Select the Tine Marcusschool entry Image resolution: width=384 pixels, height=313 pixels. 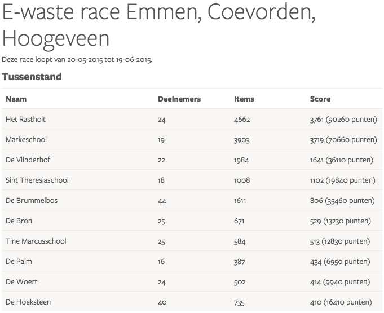tap(36, 241)
